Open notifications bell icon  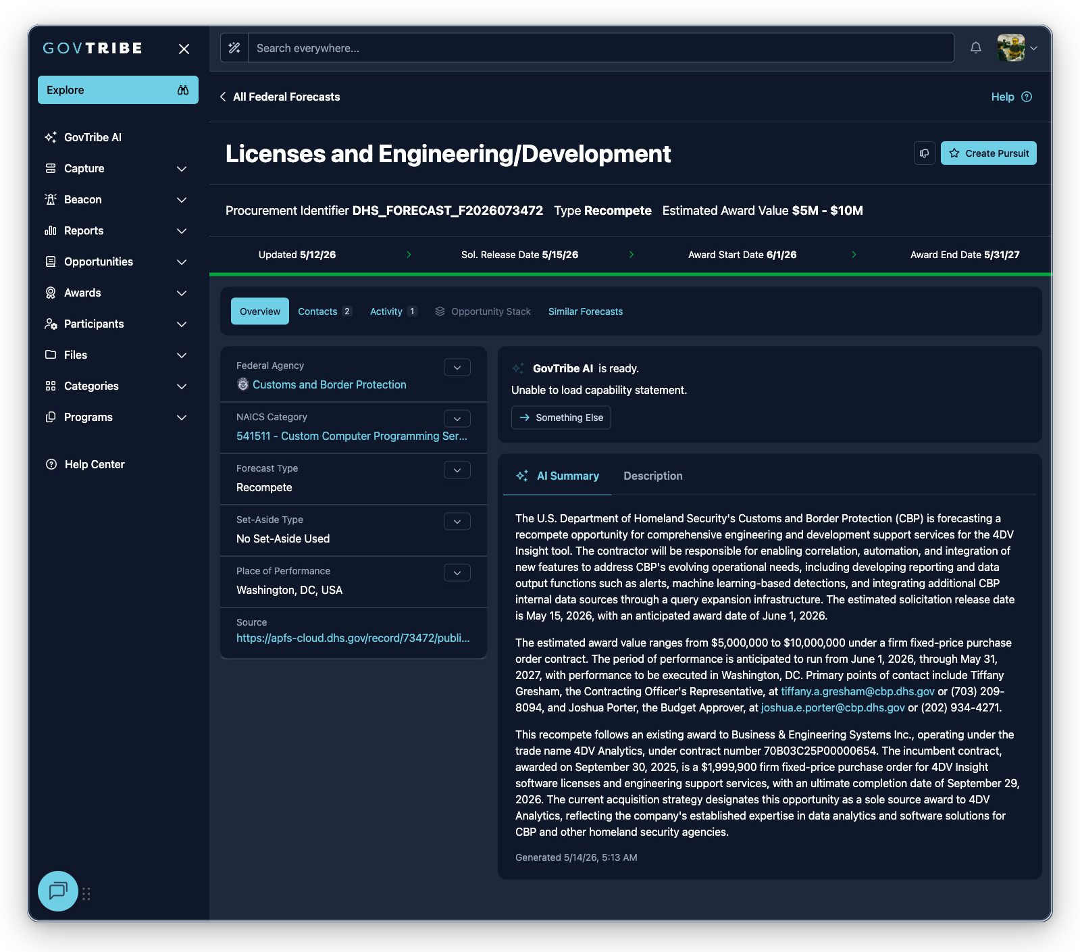976,48
